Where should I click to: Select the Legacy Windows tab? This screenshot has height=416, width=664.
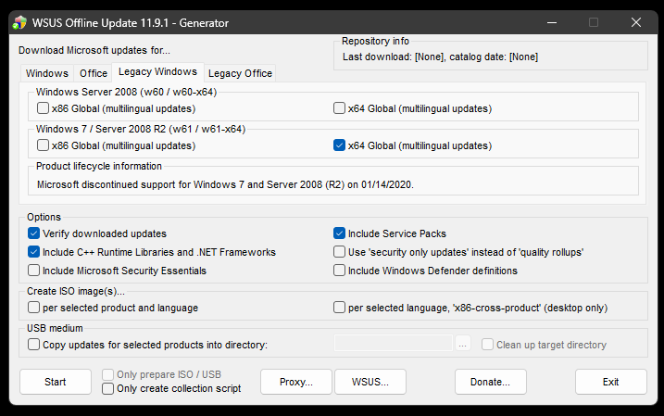[157, 72]
